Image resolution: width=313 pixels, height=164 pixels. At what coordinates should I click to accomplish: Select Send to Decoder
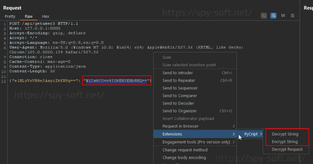(178, 103)
